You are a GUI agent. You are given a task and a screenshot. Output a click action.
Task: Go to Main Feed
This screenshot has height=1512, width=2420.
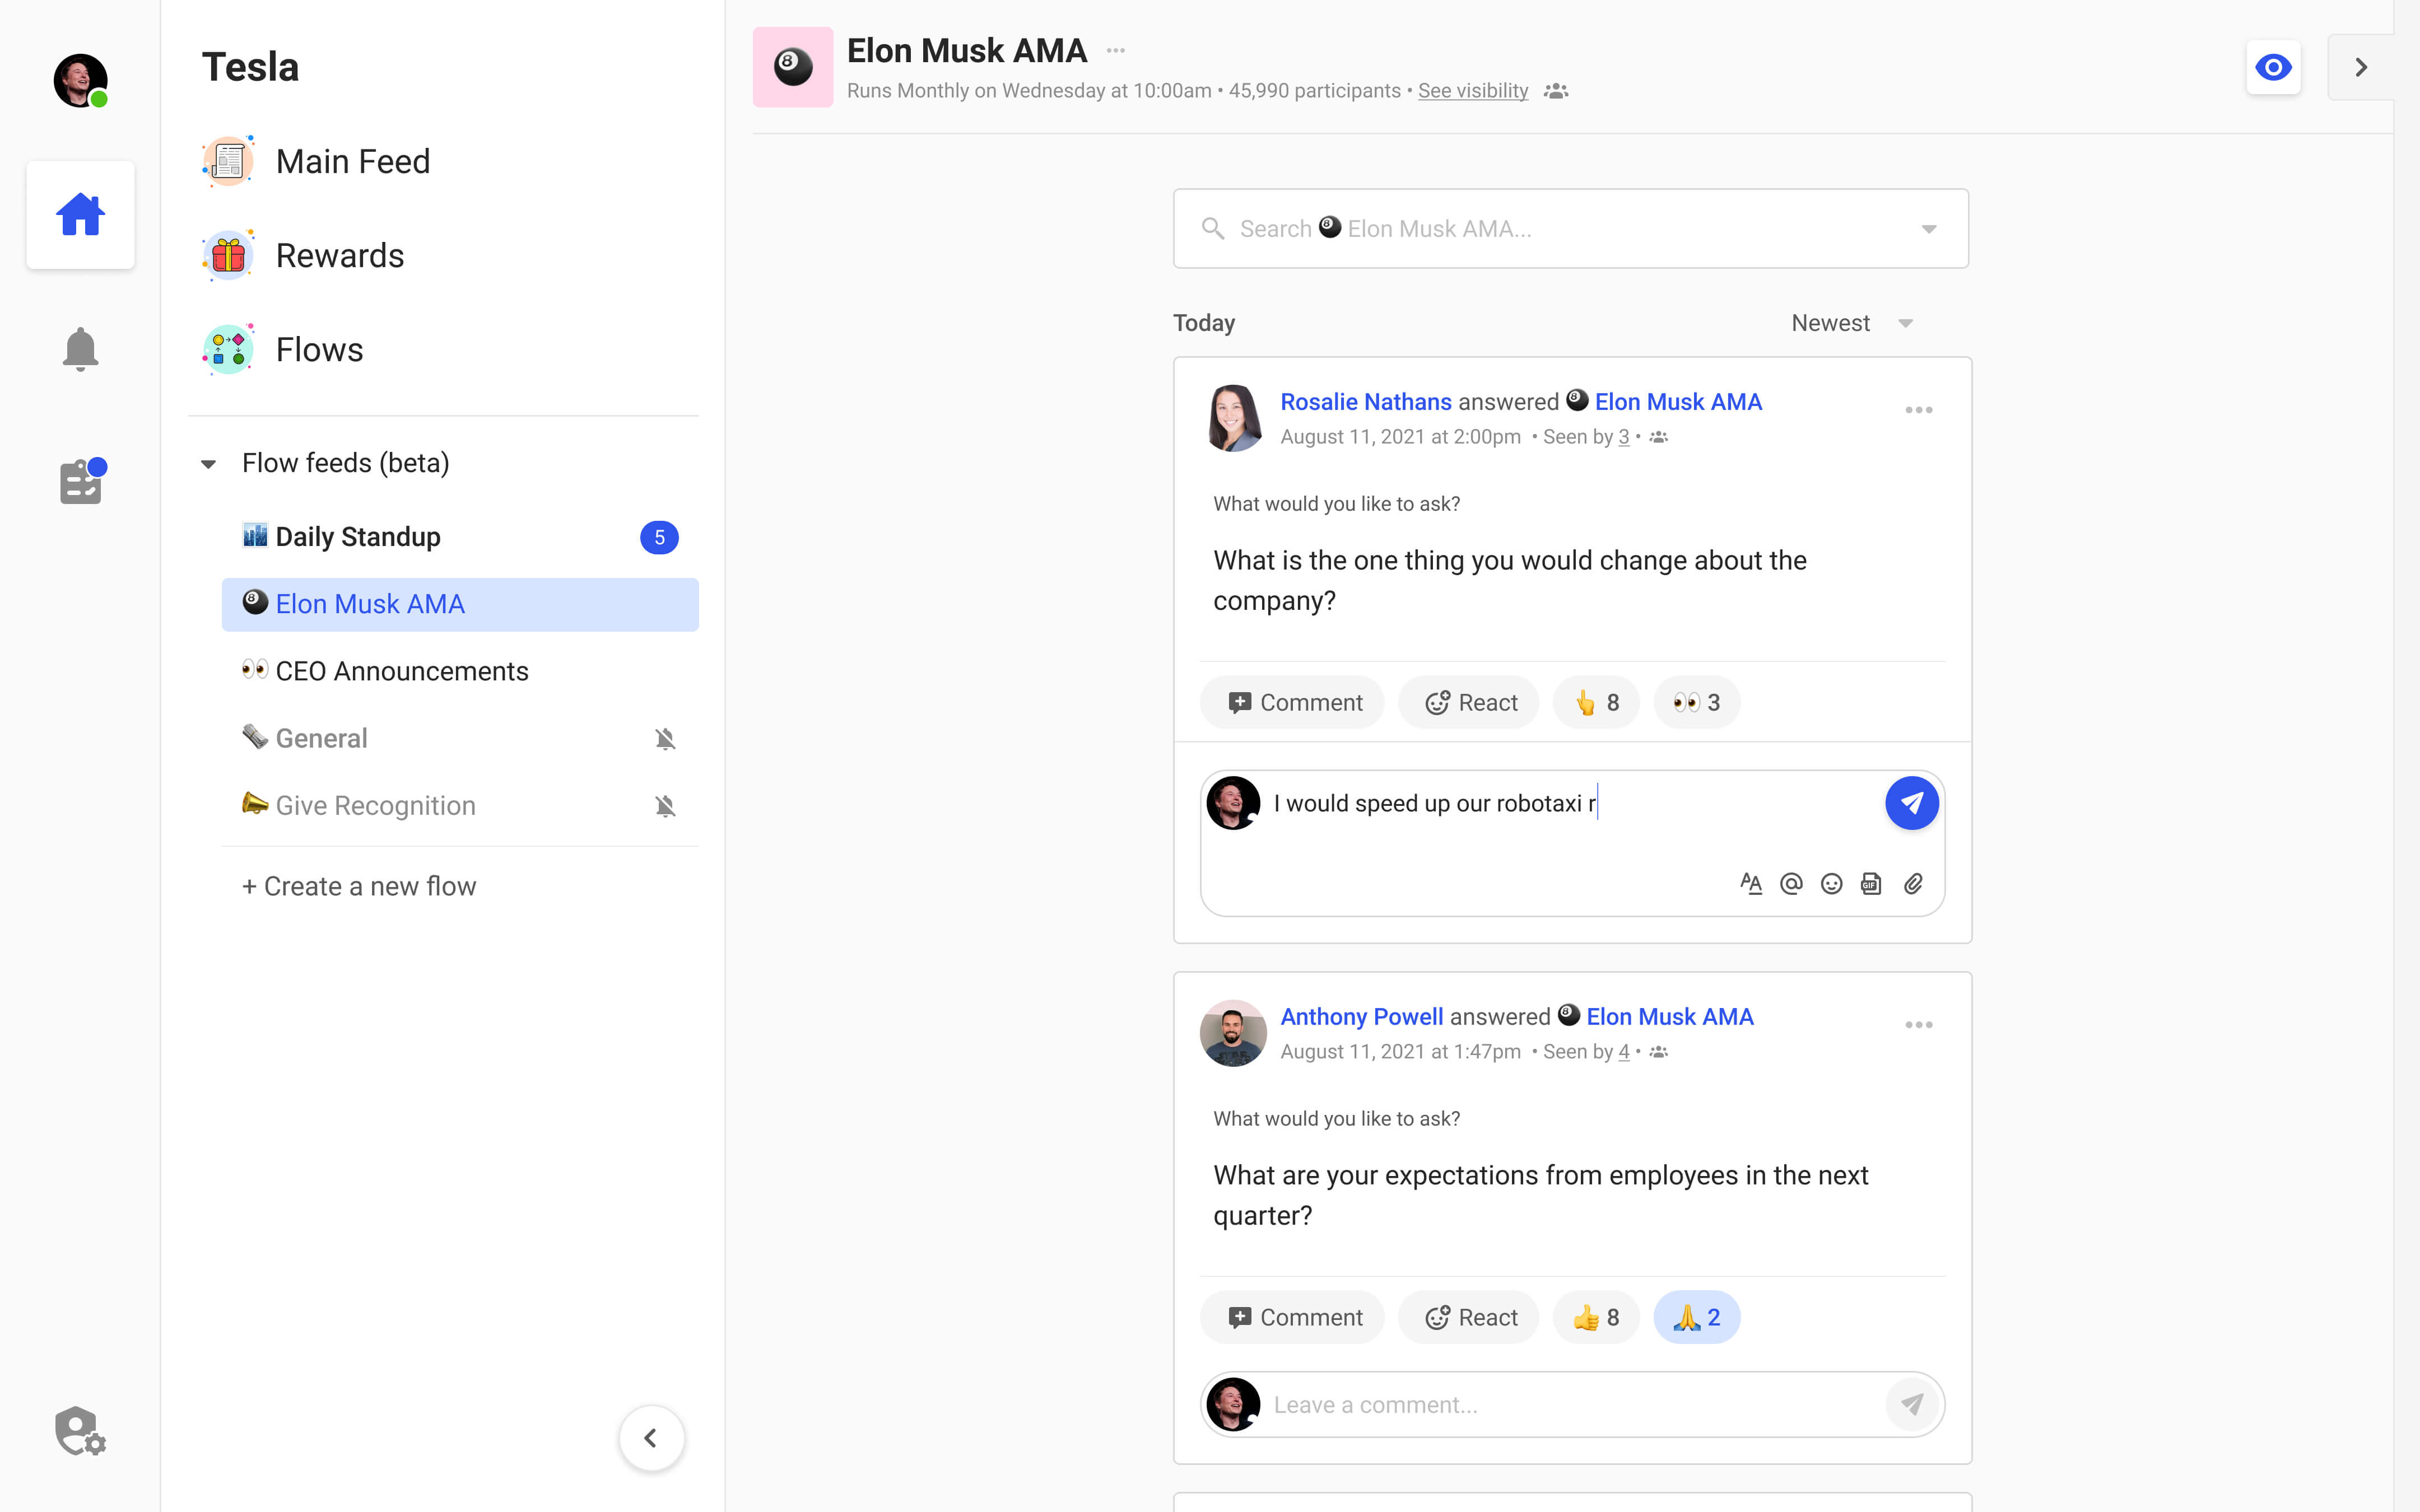[x=316, y=161]
